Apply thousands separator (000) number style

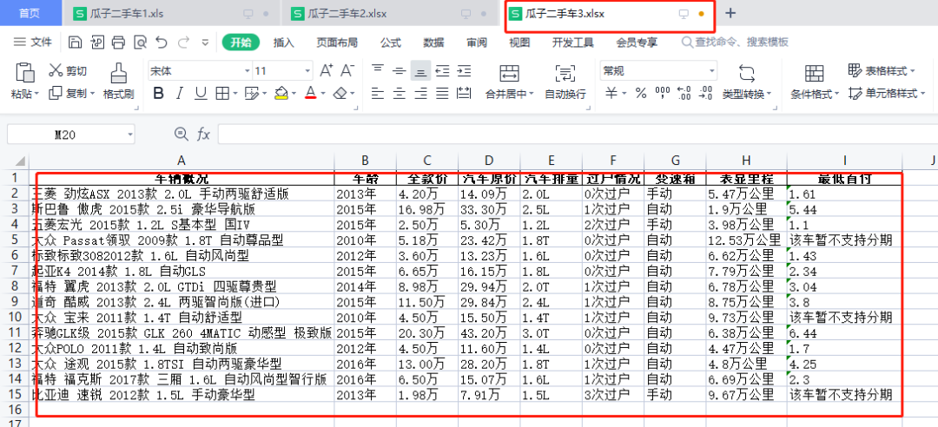[x=662, y=93]
